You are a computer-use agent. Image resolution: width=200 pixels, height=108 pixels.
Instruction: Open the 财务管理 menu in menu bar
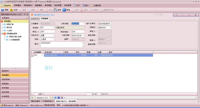click(58, 5)
